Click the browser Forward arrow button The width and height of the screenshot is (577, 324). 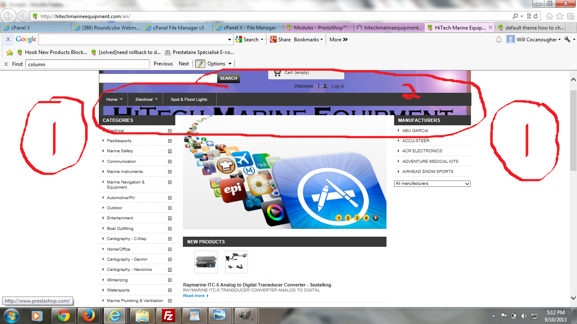point(23,16)
